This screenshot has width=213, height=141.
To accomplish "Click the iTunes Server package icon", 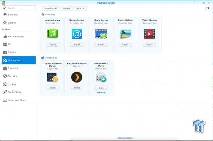I will [x=77, y=34].
